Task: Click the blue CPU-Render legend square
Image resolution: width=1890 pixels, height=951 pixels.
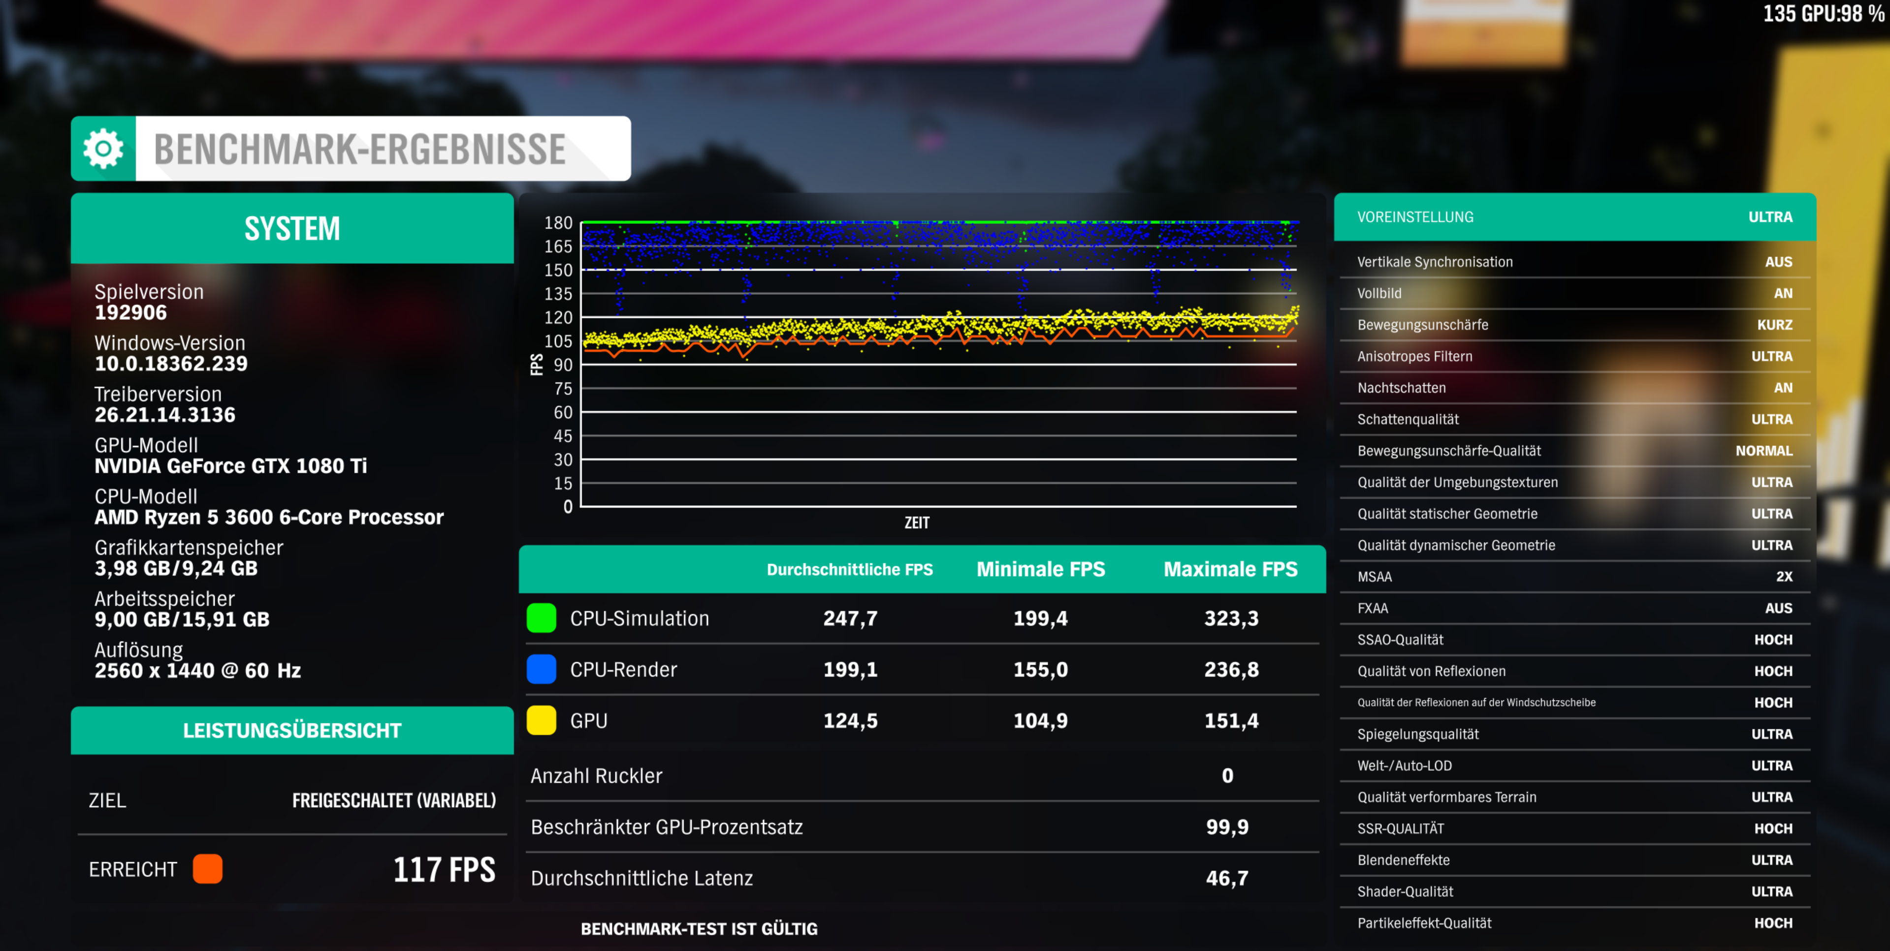Action: click(542, 670)
